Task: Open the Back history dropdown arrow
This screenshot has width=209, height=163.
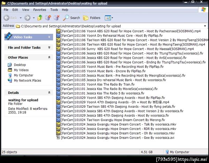Action: pos(21,18)
